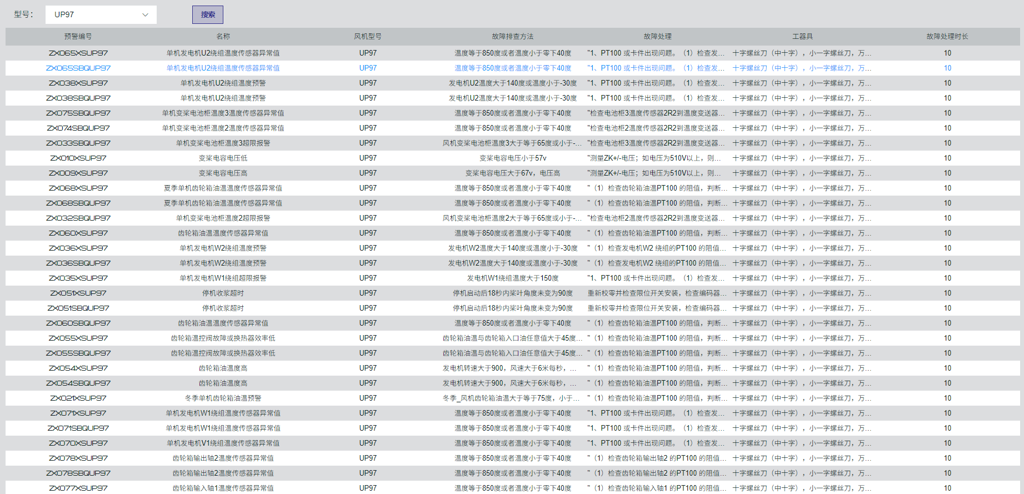Image resolution: width=1024 pixels, height=494 pixels.
Task: Click the 故障处理时长 column header
Action: pos(947,37)
